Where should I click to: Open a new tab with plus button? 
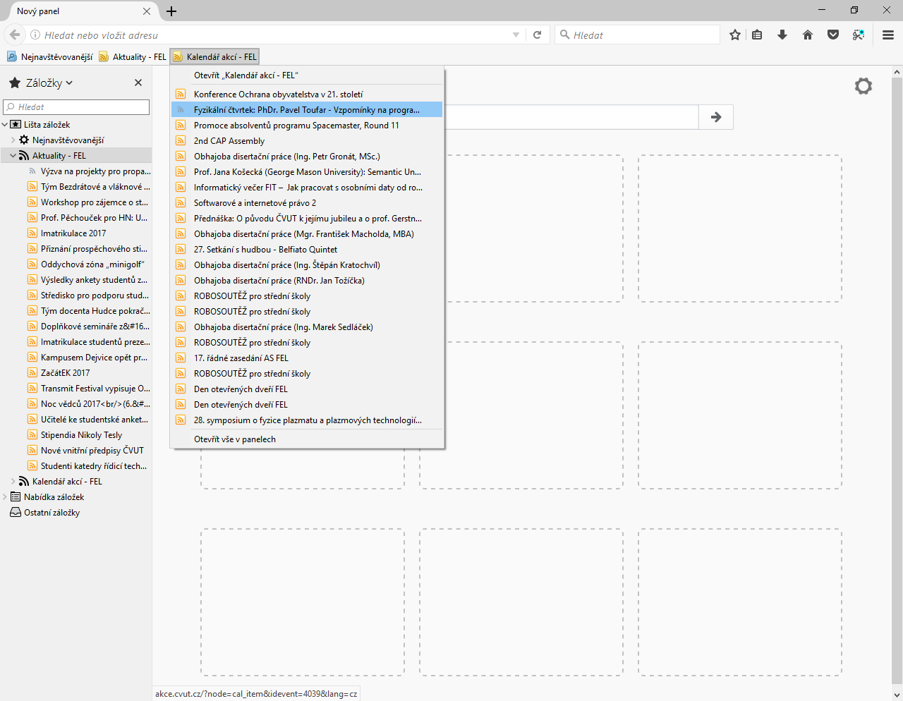tap(171, 11)
